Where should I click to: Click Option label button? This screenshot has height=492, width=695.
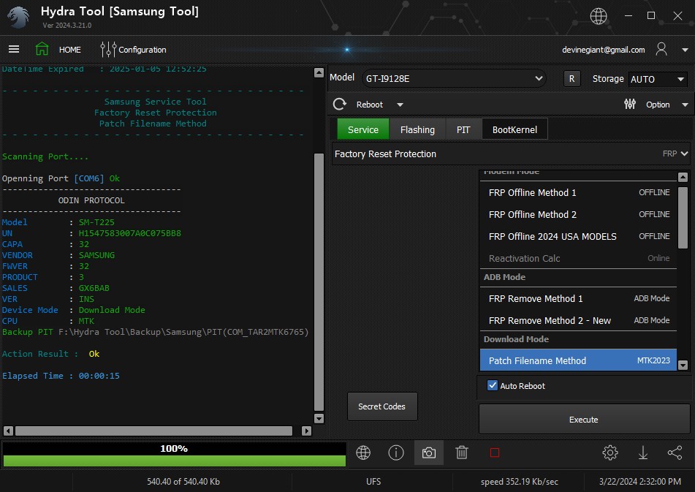click(658, 105)
